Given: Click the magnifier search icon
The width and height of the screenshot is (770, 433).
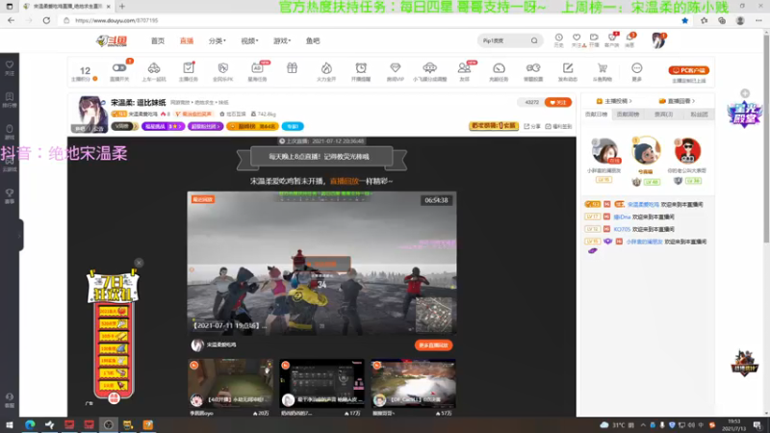Looking at the screenshot, I should coord(534,40).
